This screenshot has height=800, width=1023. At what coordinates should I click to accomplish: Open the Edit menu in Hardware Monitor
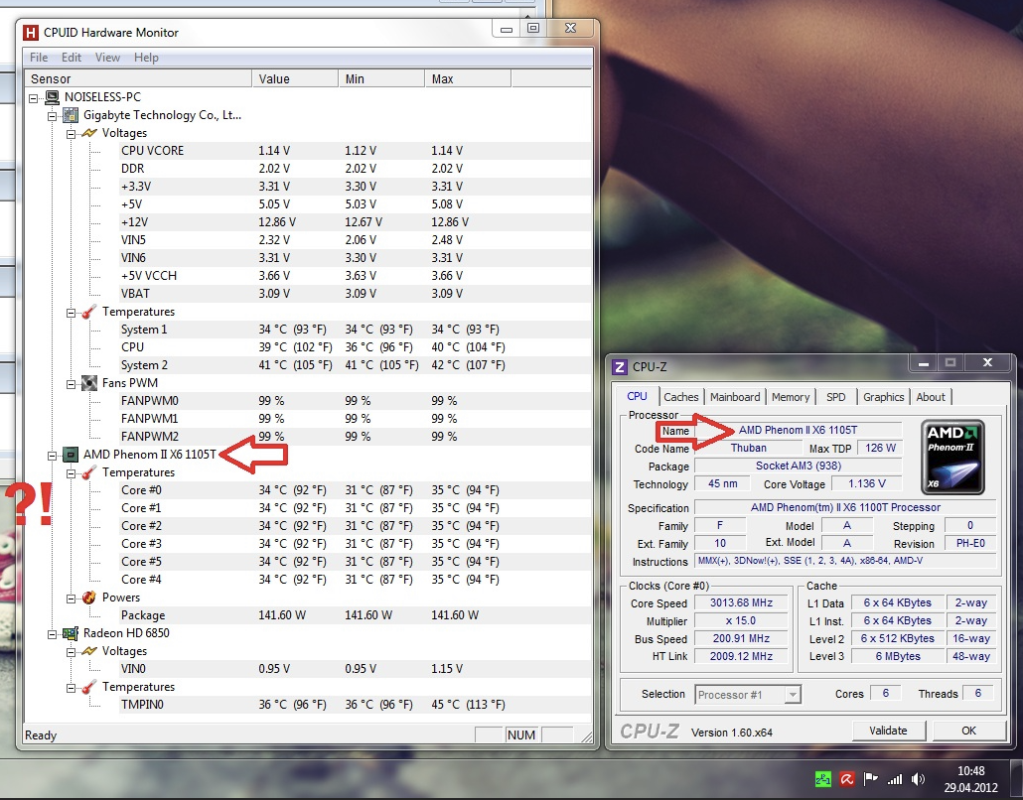(x=72, y=58)
